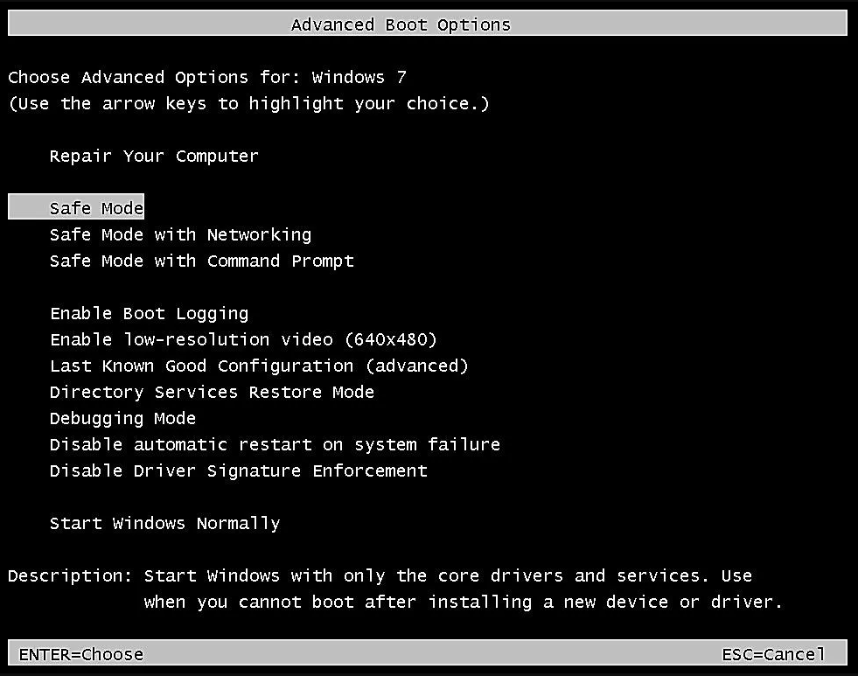Click ENTER=Choose in the bottom bar
858x676 pixels.
coord(80,654)
